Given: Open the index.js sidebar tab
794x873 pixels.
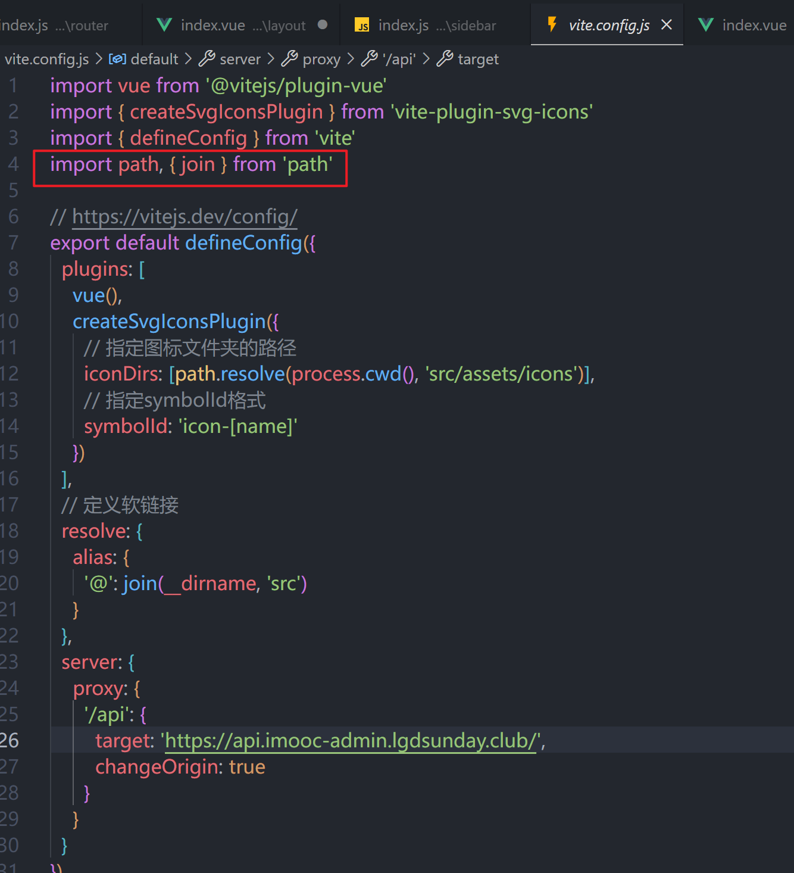Looking at the screenshot, I should coord(435,25).
